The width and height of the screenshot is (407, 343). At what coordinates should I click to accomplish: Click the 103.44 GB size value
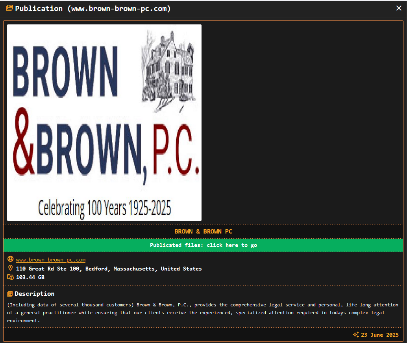pos(30,277)
